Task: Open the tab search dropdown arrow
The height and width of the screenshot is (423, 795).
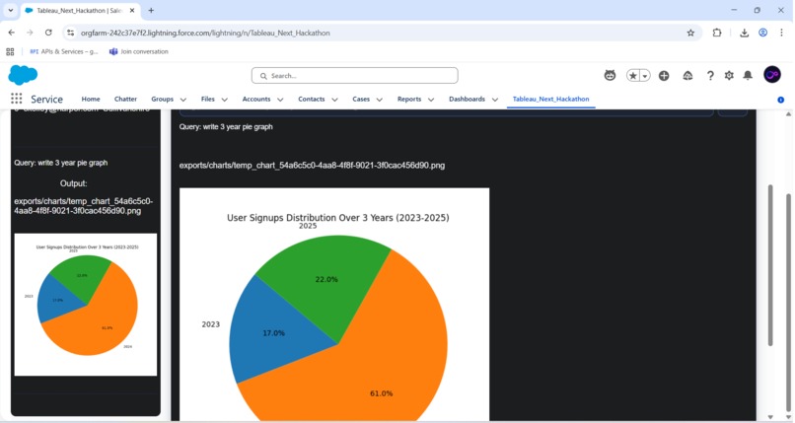Action: point(10,10)
